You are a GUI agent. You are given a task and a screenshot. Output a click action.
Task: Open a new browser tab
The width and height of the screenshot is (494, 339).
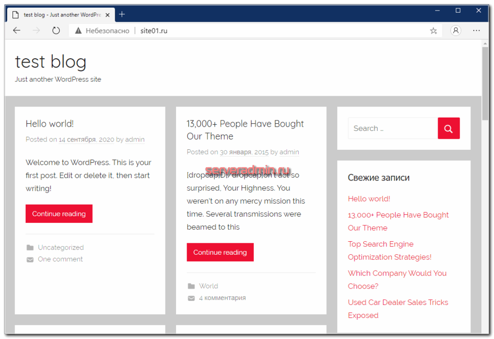coord(122,14)
